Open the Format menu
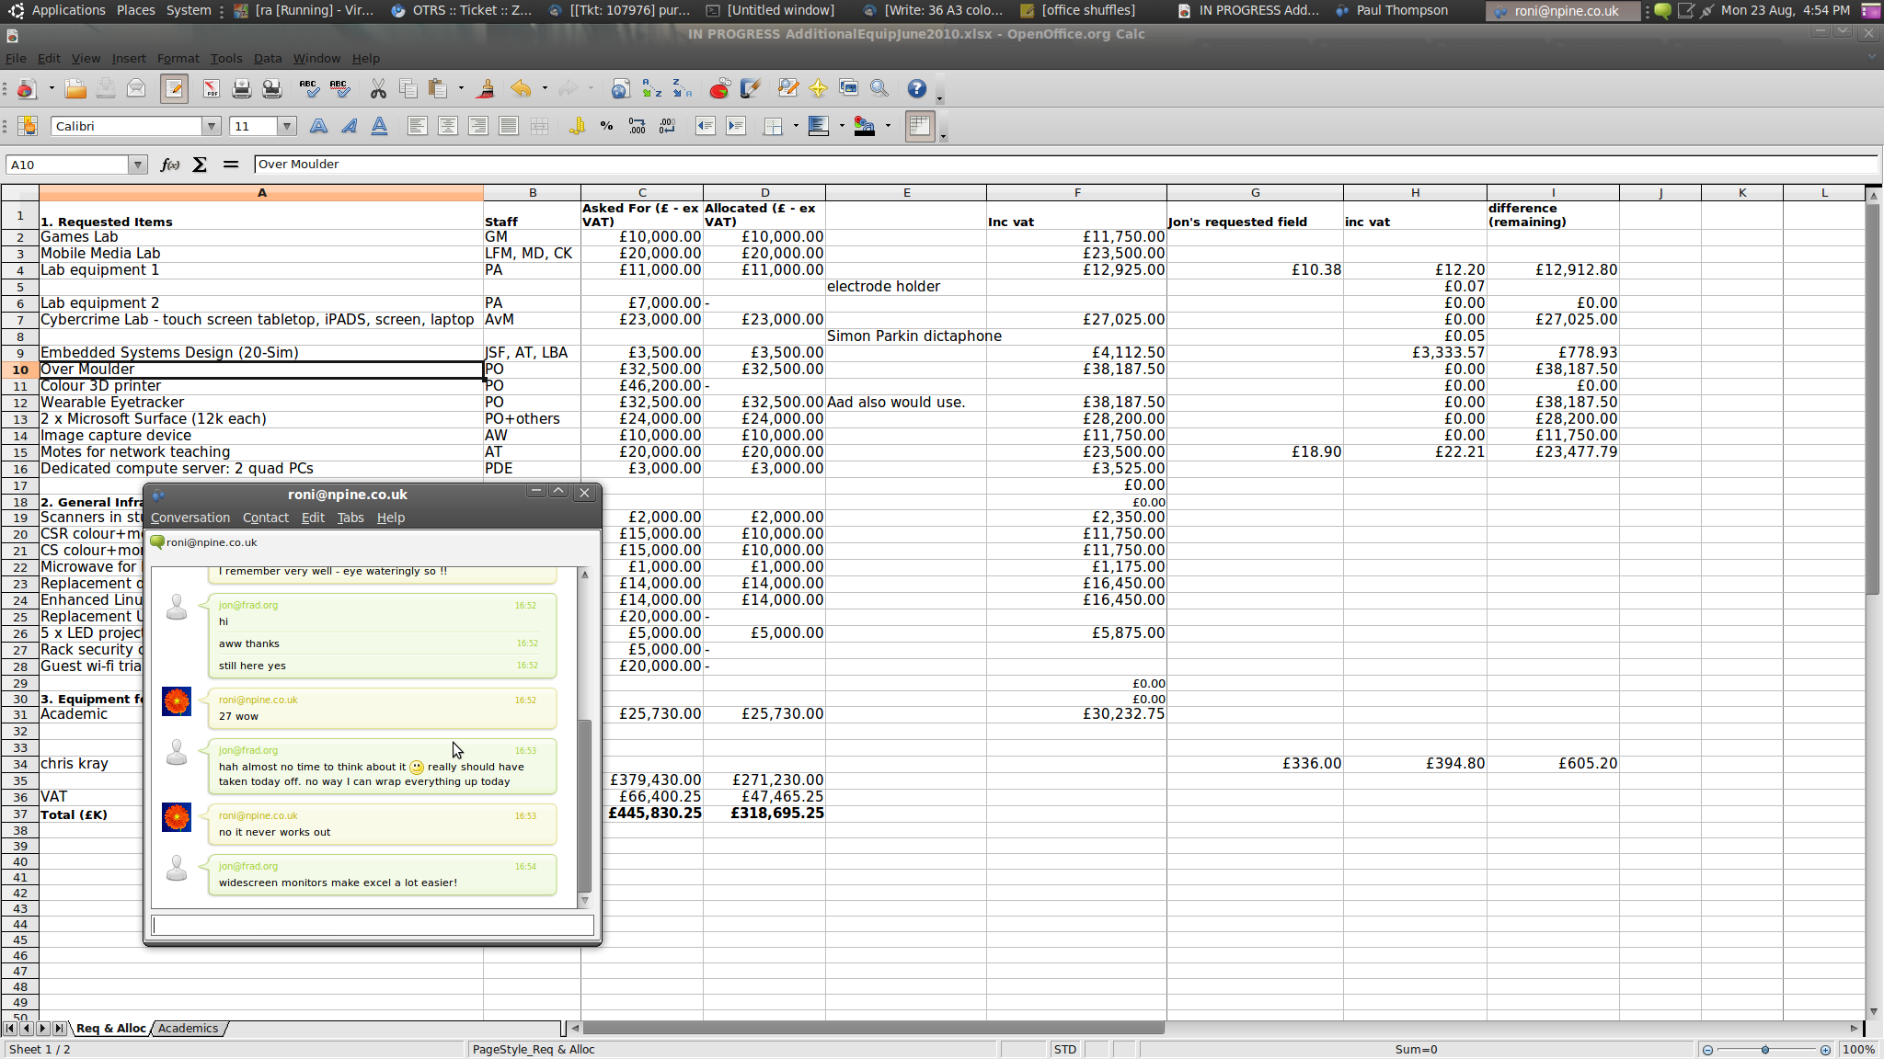The height and width of the screenshot is (1059, 1884). tap(178, 58)
